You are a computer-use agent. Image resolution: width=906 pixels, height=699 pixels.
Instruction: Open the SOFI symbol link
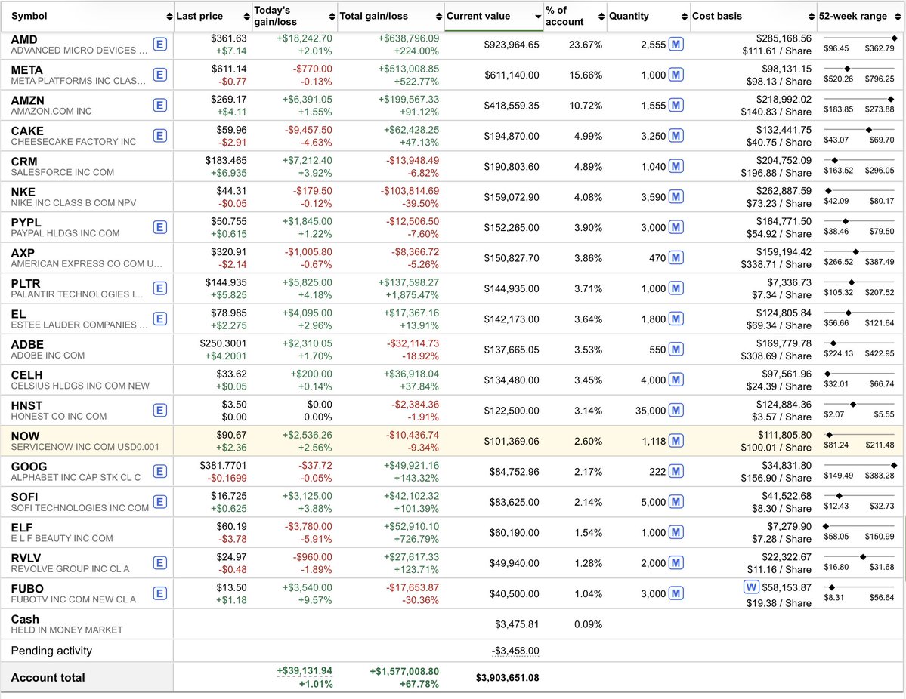pos(24,497)
